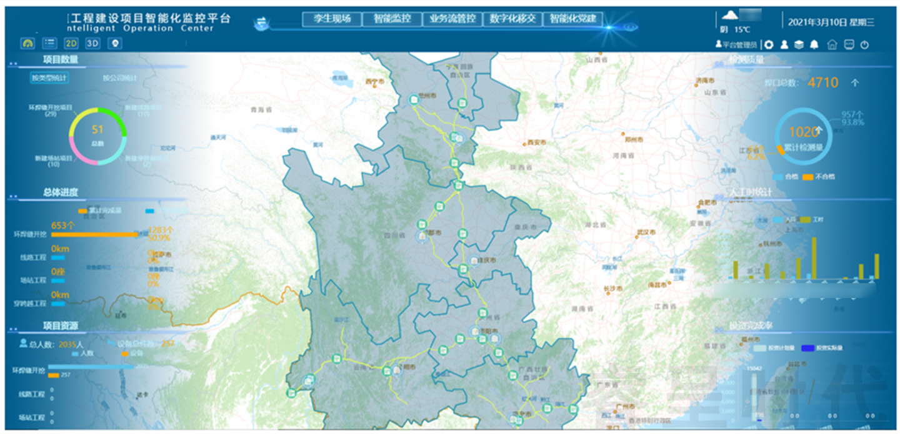Open settings via the gear icon
The height and width of the screenshot is (434, 900).
[769, 44]
